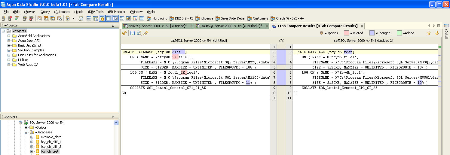The height and width of the screenshot is (155, 450).
Task: Open the ipligence connection shortcut
Action: click(x=204, y=18)
